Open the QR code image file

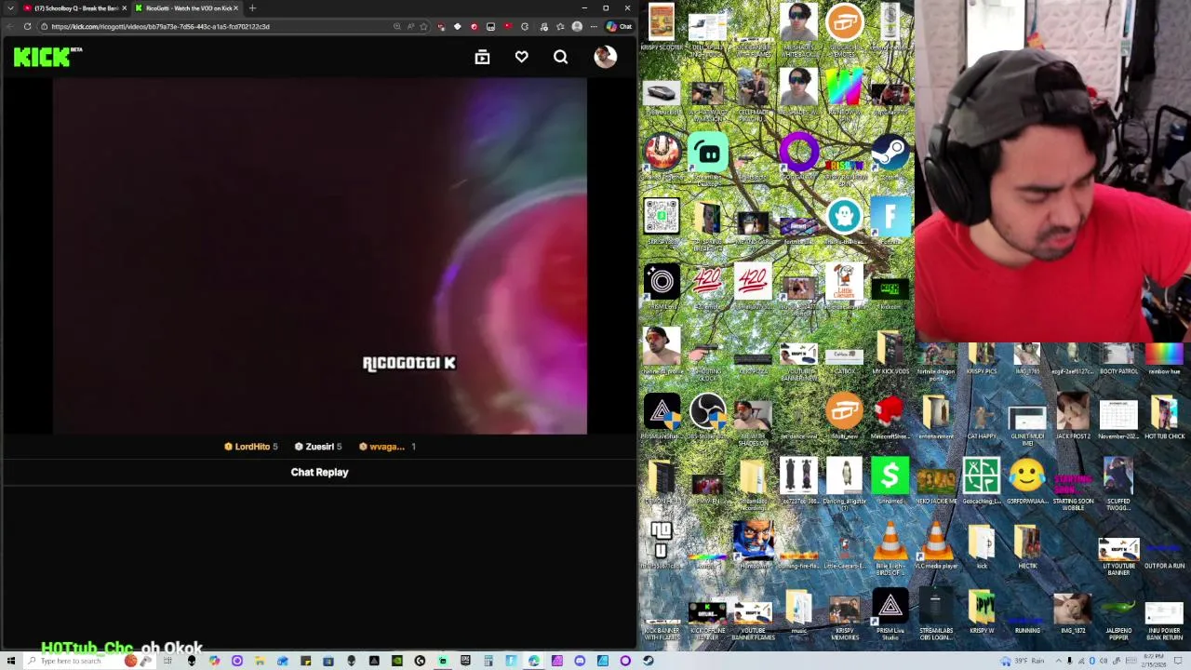[x=662, y=221]
